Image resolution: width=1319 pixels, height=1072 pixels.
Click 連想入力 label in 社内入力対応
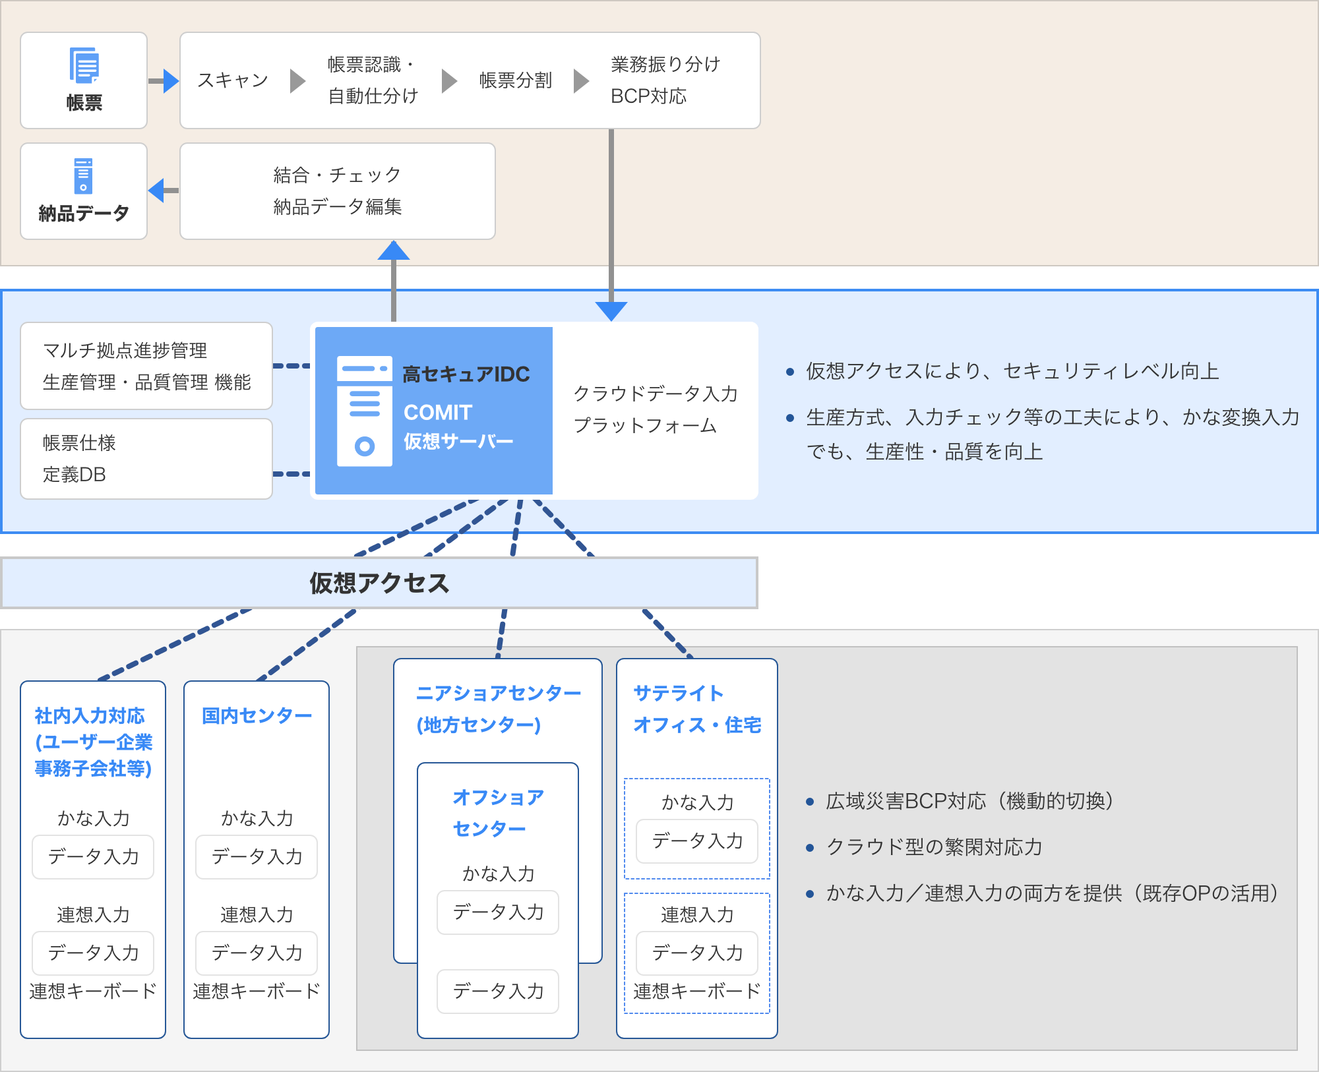pyautogui.click(x=93, y=915)
